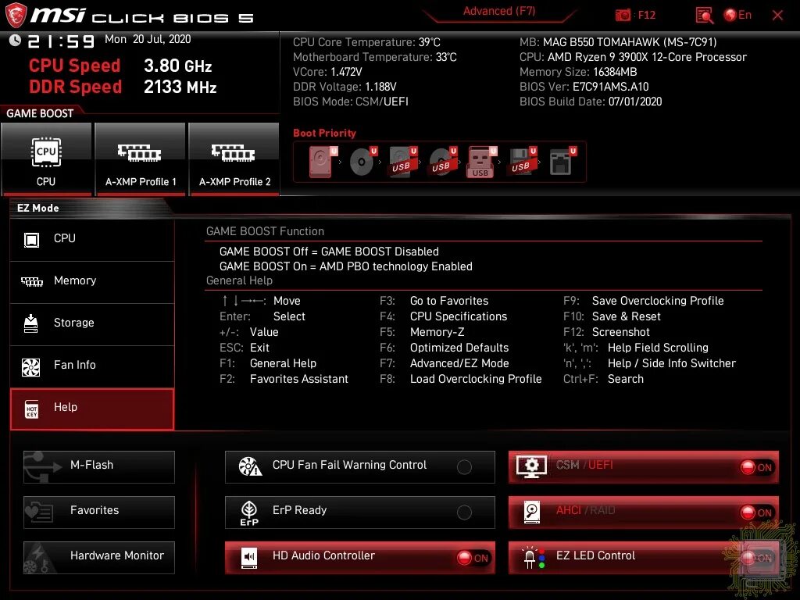
Task: Select the USB key boot device icon
Action: click(481, 162)
